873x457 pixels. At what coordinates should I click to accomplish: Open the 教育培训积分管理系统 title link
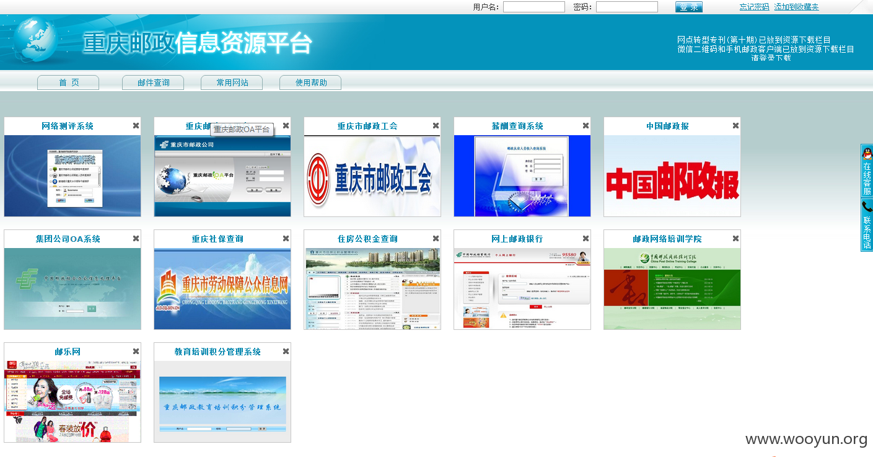tap(217, 352)
